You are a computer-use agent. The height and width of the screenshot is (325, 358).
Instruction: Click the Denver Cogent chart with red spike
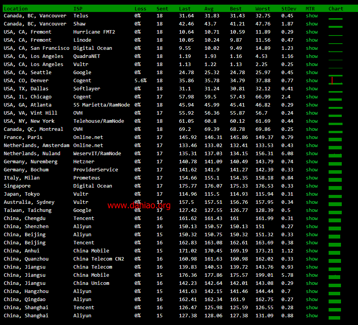tap(336, 81)
